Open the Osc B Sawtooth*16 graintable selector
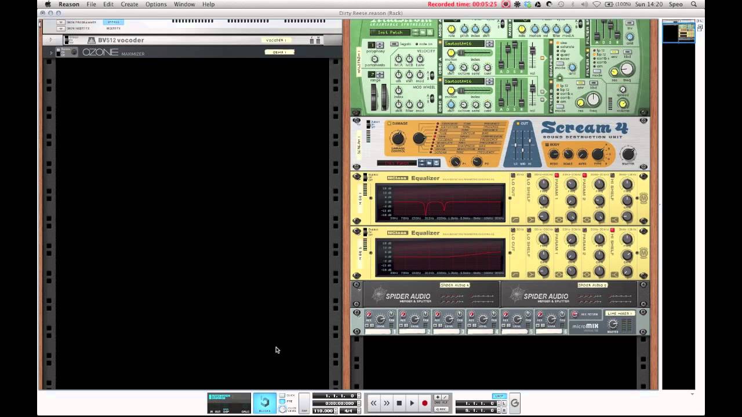This screenshot has height=417, width=742. (x=464, y=82)
